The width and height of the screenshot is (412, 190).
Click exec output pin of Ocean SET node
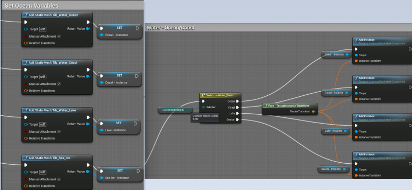pyautogui.click(x=138, y=28)
